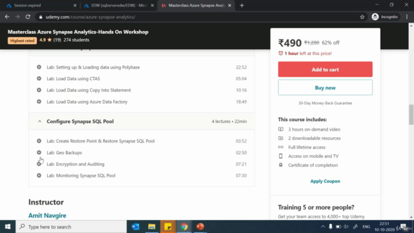The image size is (414, 233).
Task: Open the Incognito profile indicator
Action: click(x=385, y=17)
